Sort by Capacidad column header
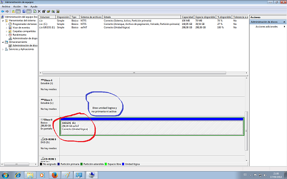This screenshot has width=287, height=179. 187,17
